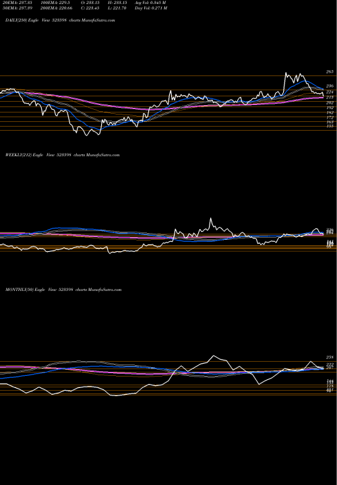The height and width of the screenshot is (485, 337).
Task: Click the 192 price label on daily chart
Action: pos(330,108)
